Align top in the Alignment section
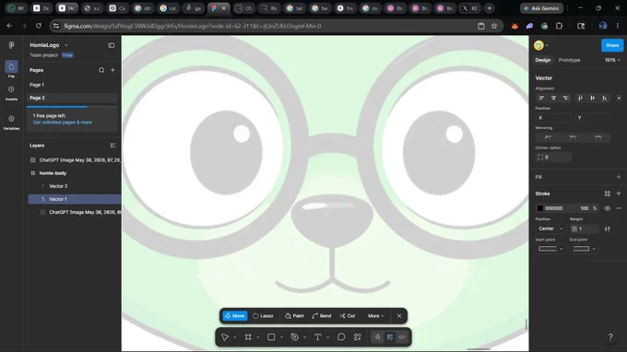This screenshot has height=352, width=627. click(x=580, y=98)
